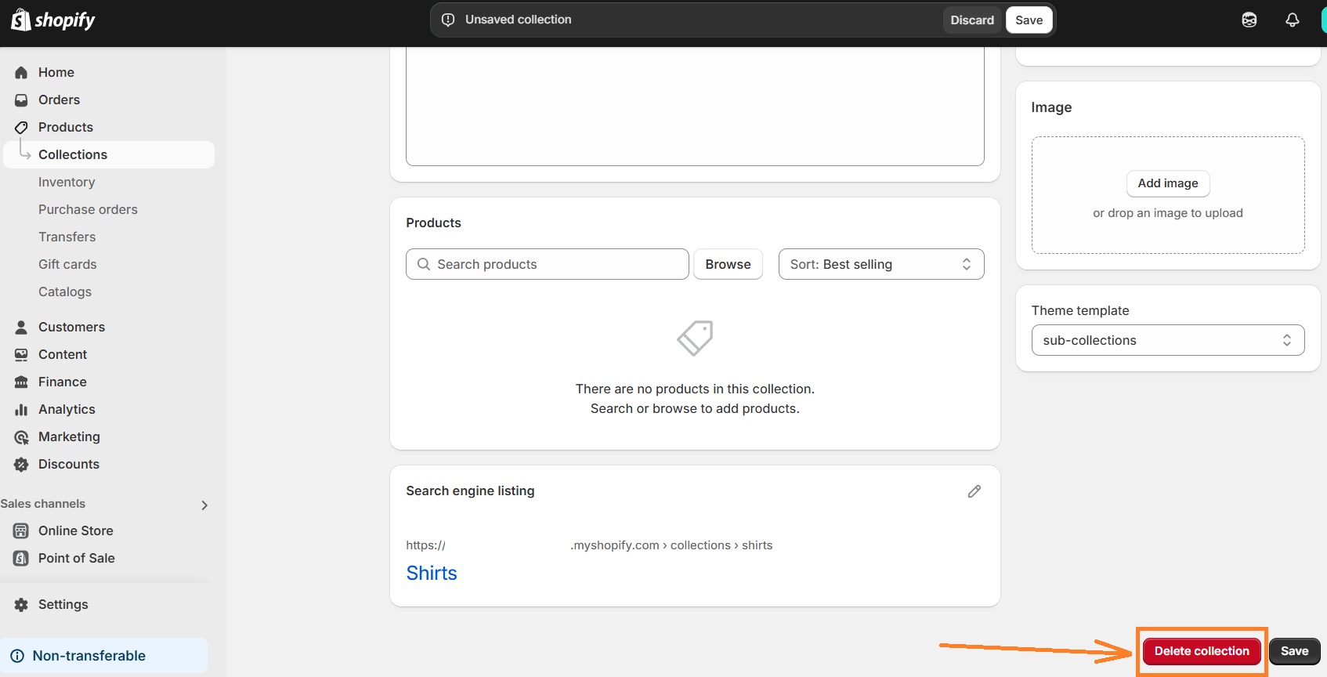
Task: Go to Collections in sidebar
Action: tap(73, 154)
